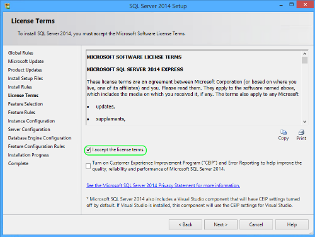Select 'Complete' step in sidebar
Image resolution: width=315 pixels, height=237 pixels.
tap(18, 163)
